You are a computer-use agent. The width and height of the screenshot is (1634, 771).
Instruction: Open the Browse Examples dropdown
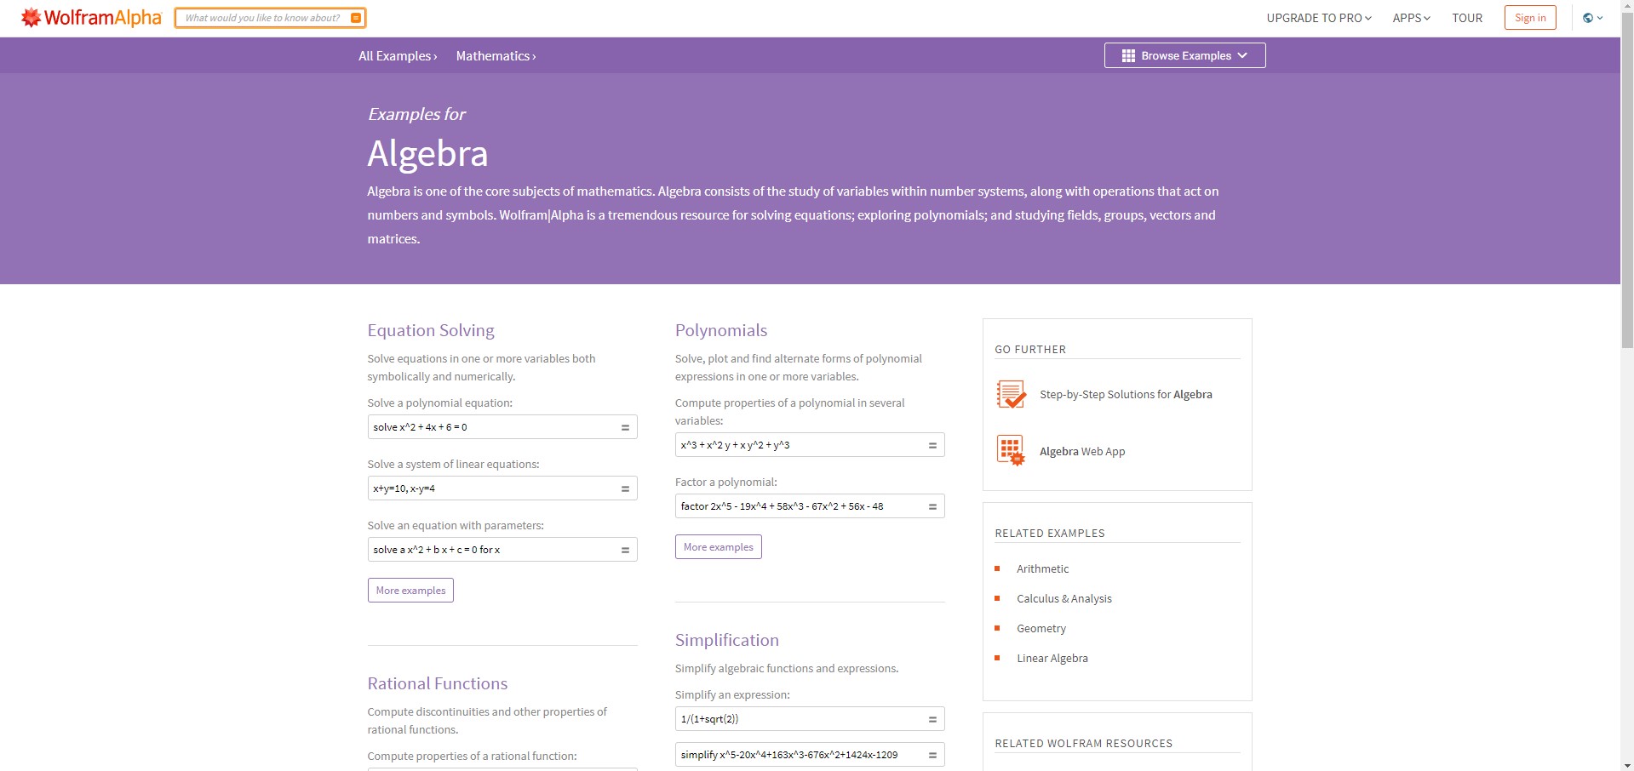click(x=1184, y=55)
